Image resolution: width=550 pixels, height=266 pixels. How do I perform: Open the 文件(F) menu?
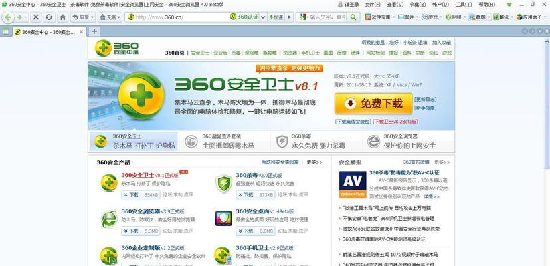(x=373, y=5)
